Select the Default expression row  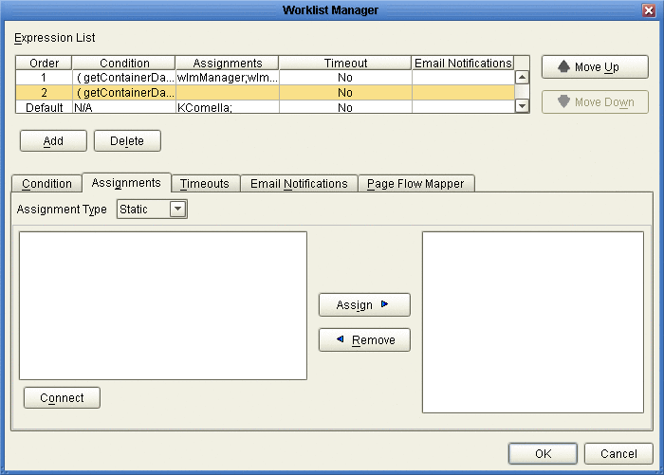click(x=265, y=107)
